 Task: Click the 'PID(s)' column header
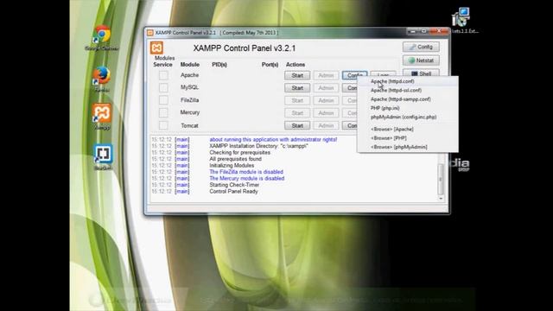(x=219, y=65)
